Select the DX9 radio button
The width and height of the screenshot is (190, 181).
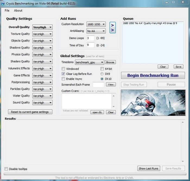pos(102,74)
